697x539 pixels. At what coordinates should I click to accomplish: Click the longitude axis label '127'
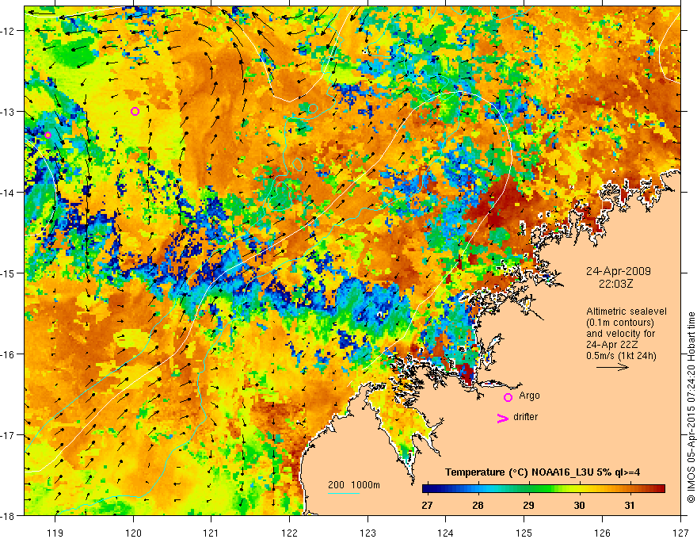pos(680,533)
